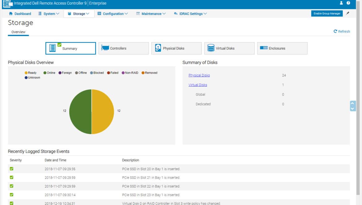Click the severity status icon for Slot 20 event
Viewport: 362px width, 205px height.
click(x=11, y=169)
